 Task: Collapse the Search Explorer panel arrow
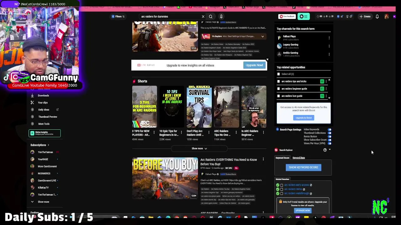(330, 150)
